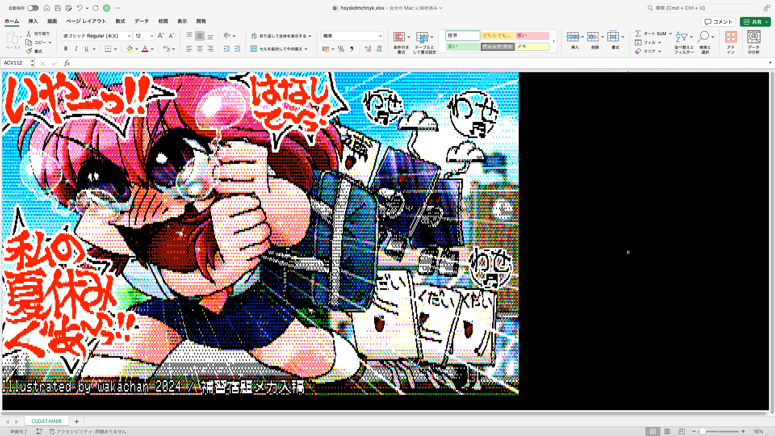Decrease font size with the smaller A icon

coord(171,36)
